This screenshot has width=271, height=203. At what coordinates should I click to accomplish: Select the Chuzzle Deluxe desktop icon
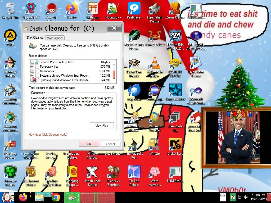point(52,11)
